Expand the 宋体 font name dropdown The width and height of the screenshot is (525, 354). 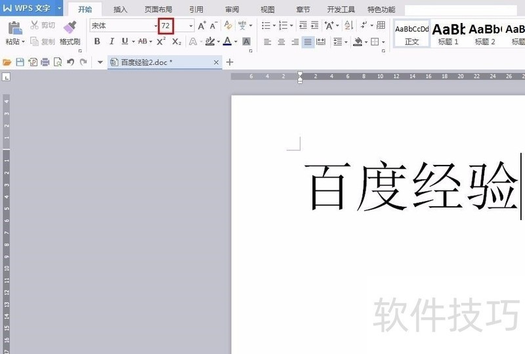click(154, 26)
